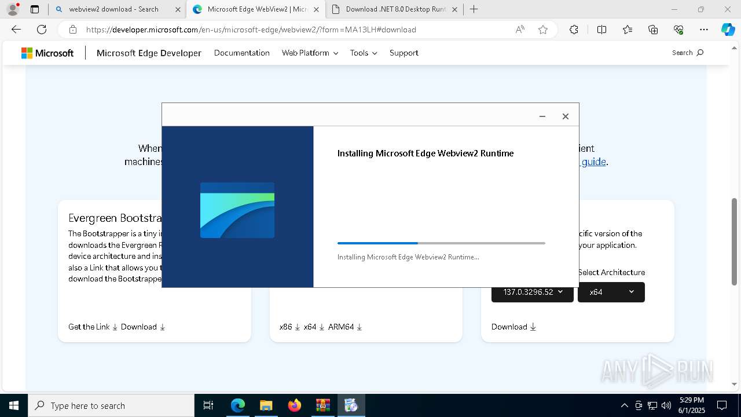Click Microsoft Edge Developer header link
Screen dimensions: 741x417
pos(149,53)
